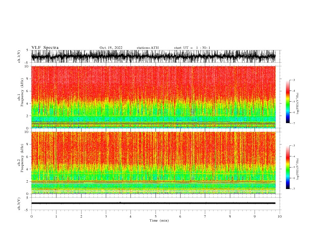
Task: Click time axis tick label "10"
Action: point(280,216)
